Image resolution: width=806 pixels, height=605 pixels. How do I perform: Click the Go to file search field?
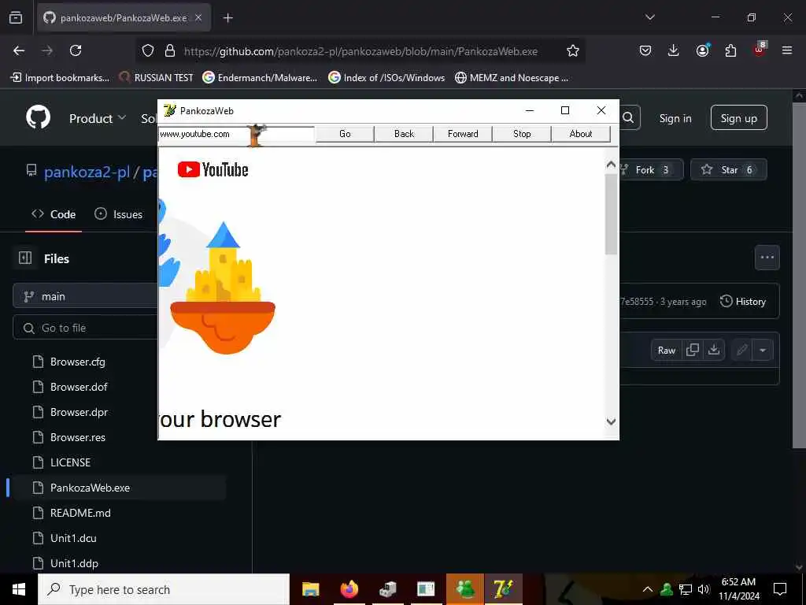[x=85, y=328]
